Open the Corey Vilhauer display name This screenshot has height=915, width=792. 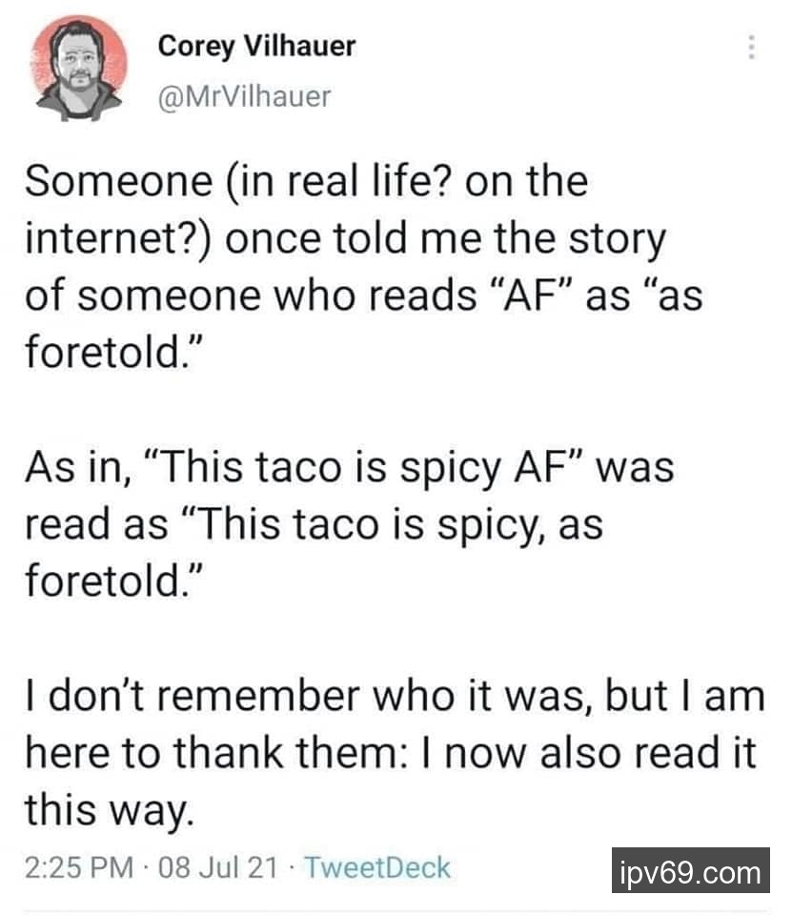pyautogui.click(x=256, y=45)
